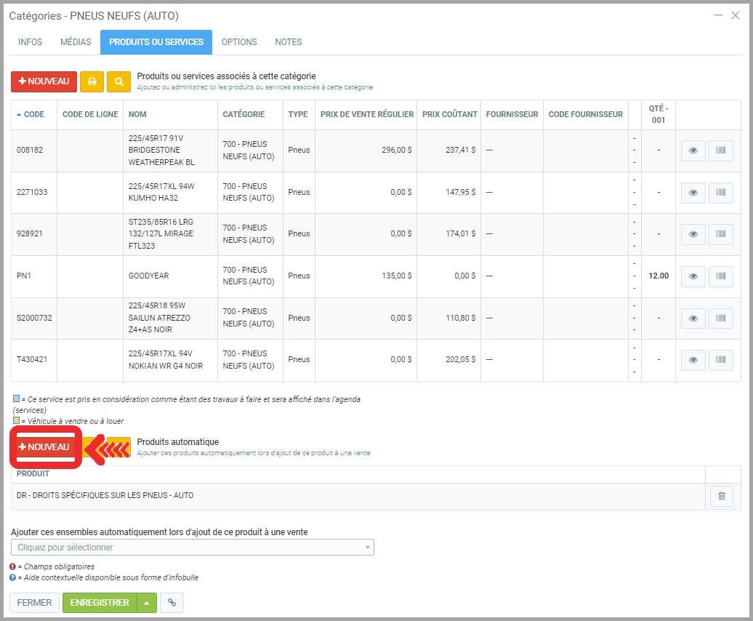The width and height of the screenshot is (753, 621).
Task: Expand the ENREGISTRER split-button arrow
Action: tap(148, 603)
